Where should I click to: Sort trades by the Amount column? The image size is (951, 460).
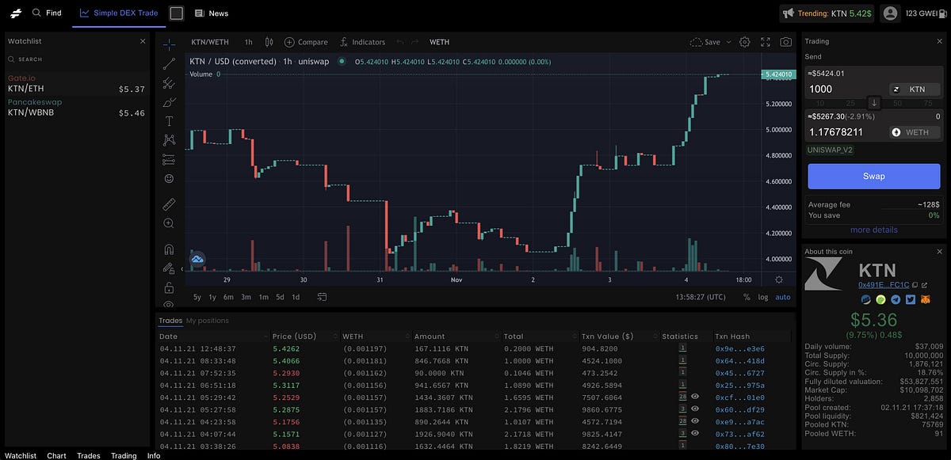[x=456, y=336]
